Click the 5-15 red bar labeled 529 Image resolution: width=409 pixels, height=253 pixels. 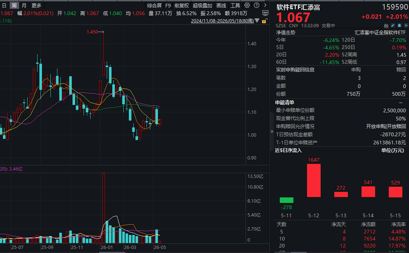[x=395, y=192]
